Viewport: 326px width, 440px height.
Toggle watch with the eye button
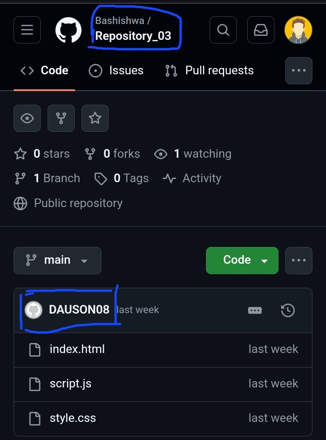tap(27, 118)
